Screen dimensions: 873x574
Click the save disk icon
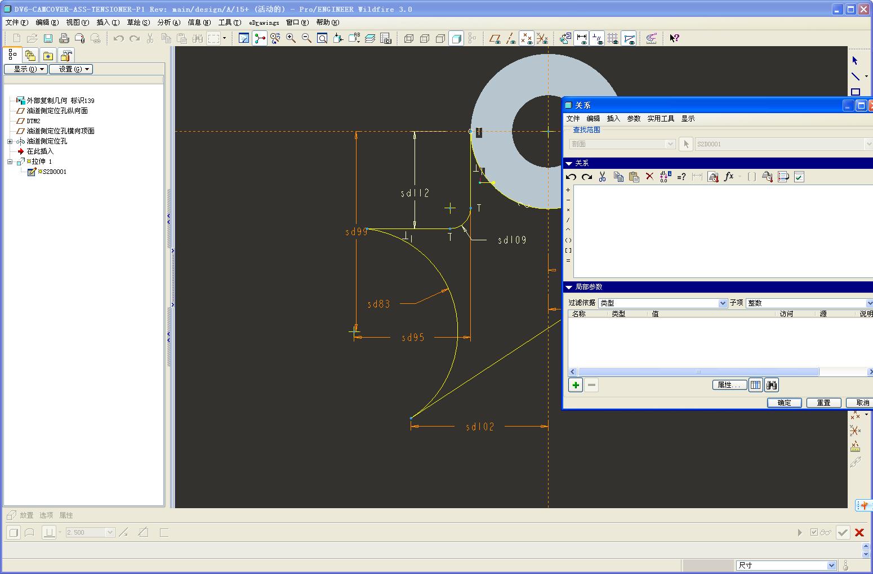48,38
